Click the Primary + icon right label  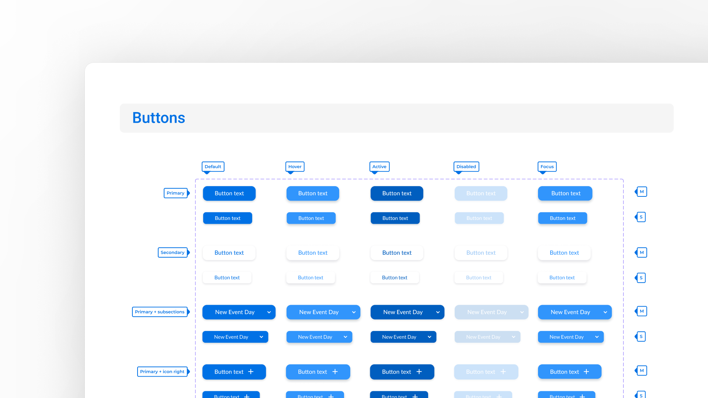(162, 371)
